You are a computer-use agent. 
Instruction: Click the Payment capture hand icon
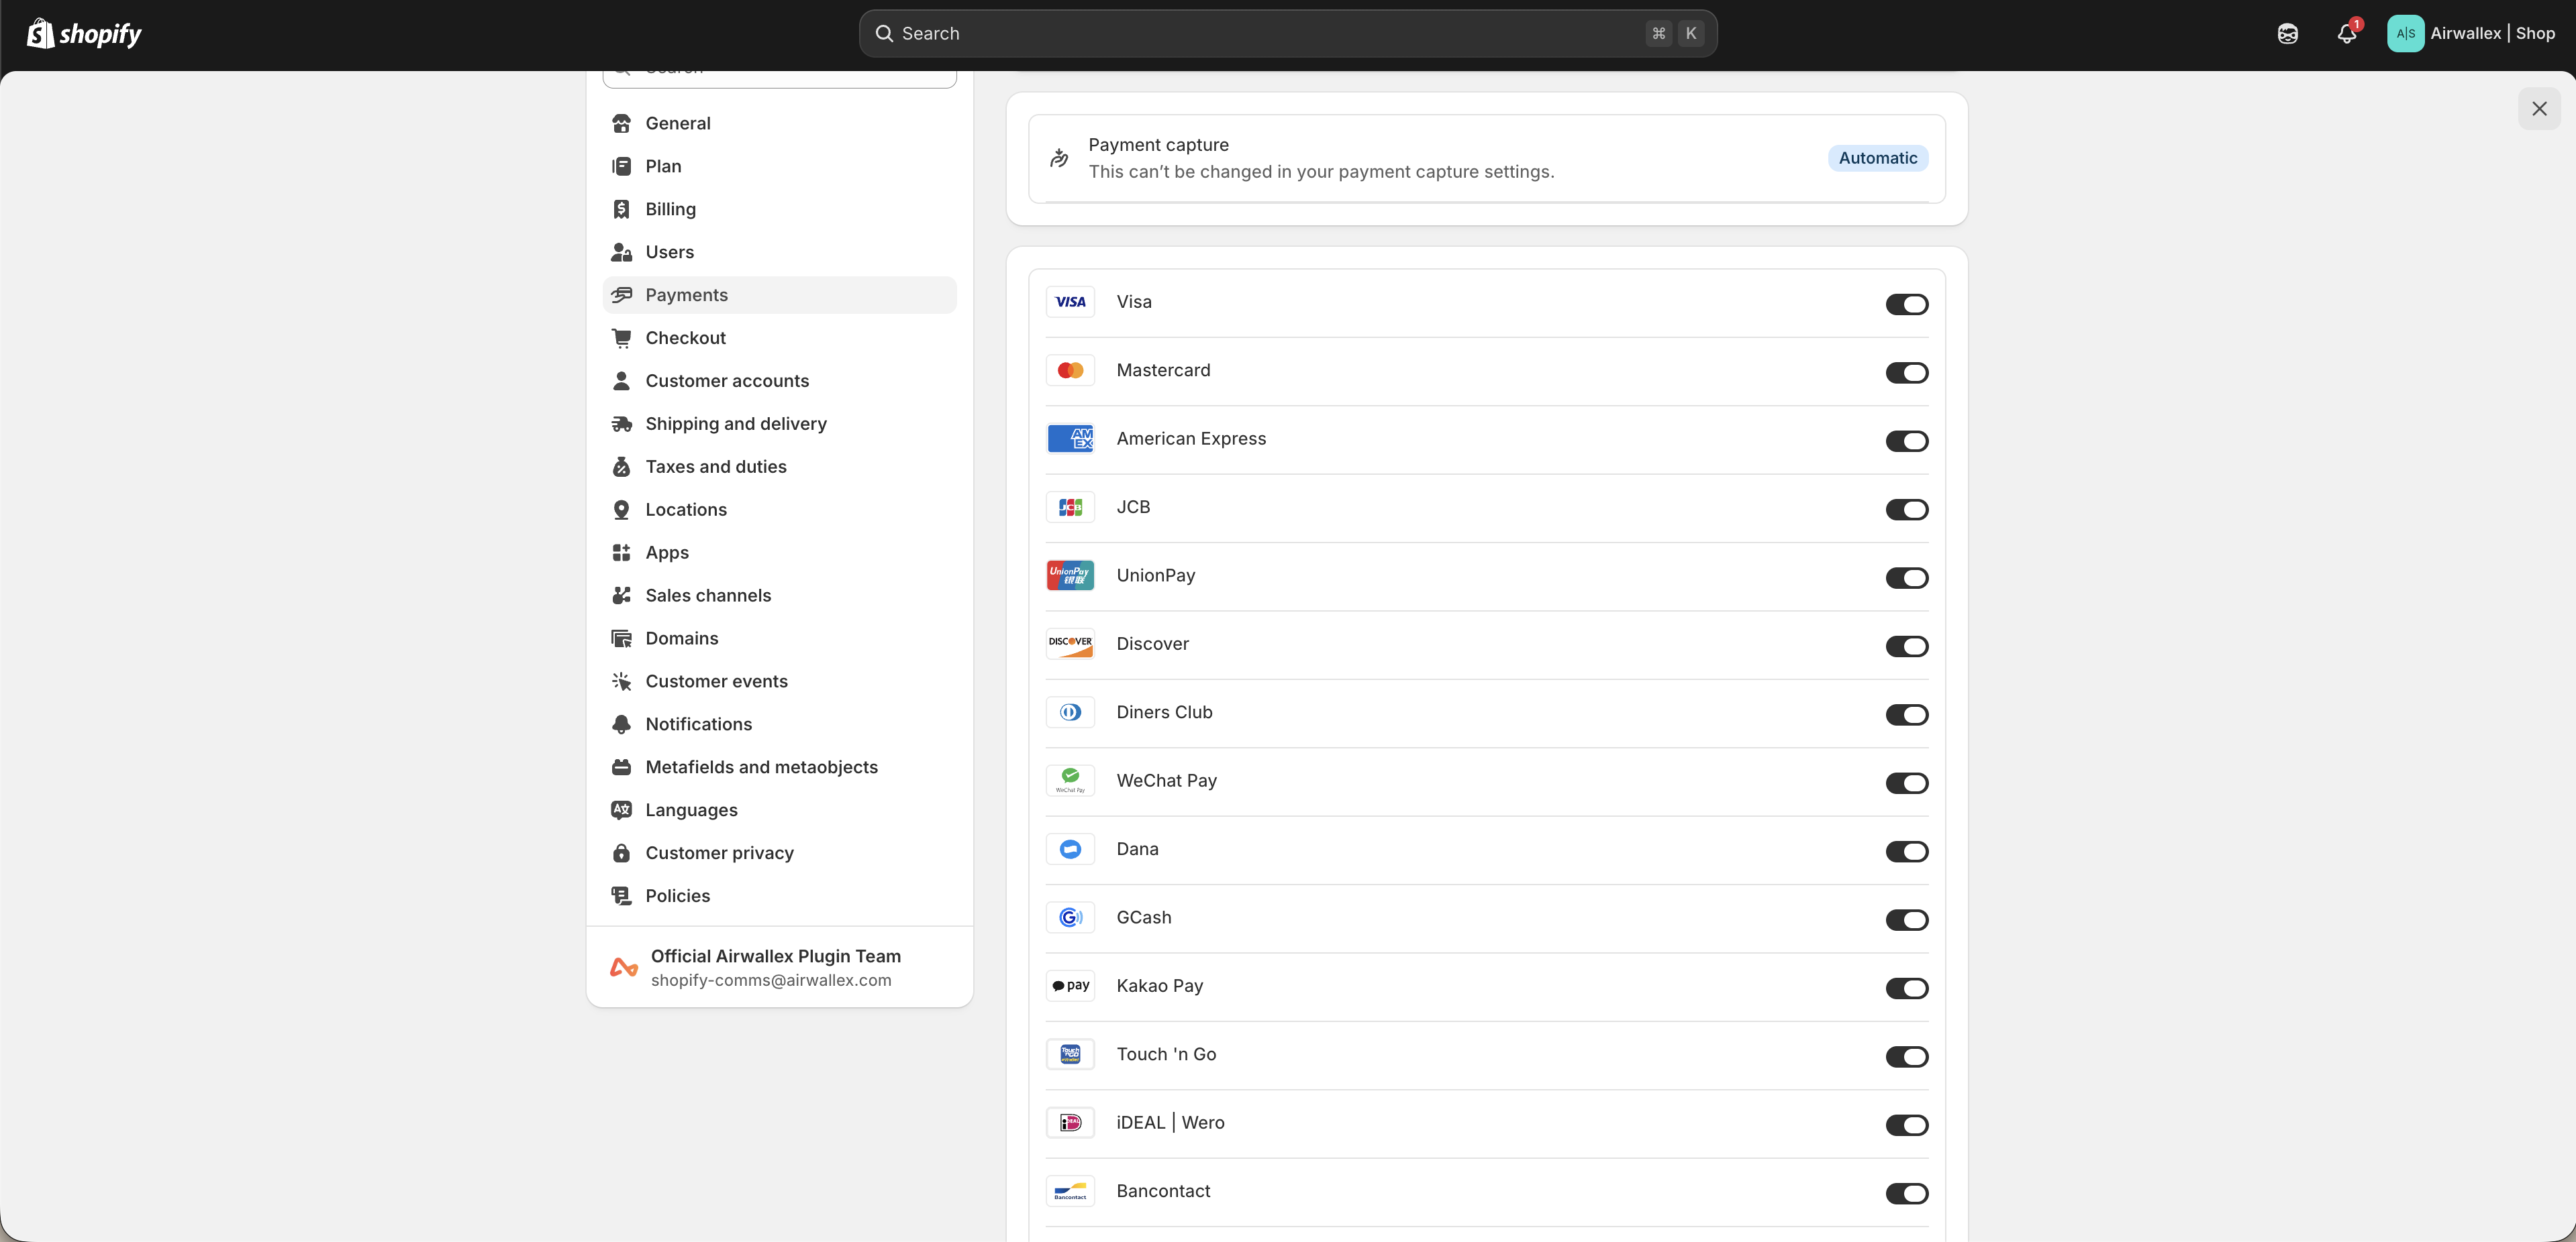point(1059,158)
